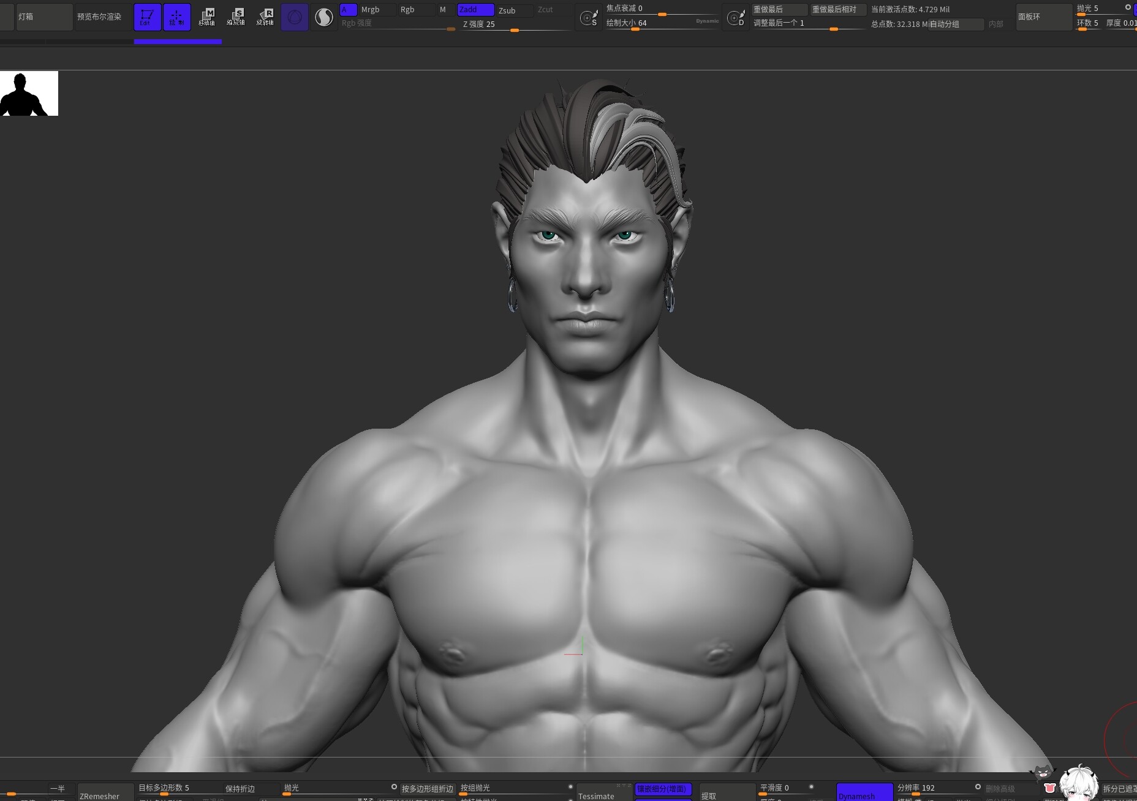Select the 移动轴 Move axis icon
The width and height of the screenshot is (1137, 801).
207,17
